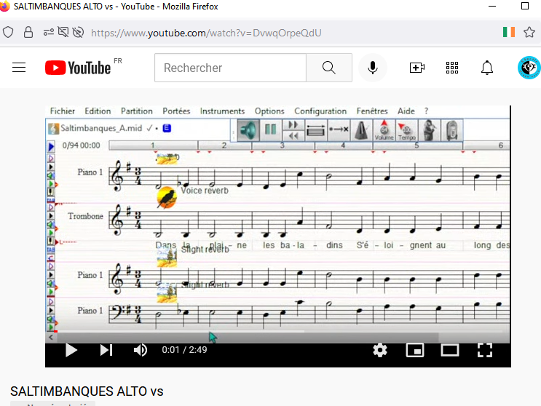541x406 pixels.
Task: Click the blocked autoplay icon in address bar
Action: coord(79,33)
